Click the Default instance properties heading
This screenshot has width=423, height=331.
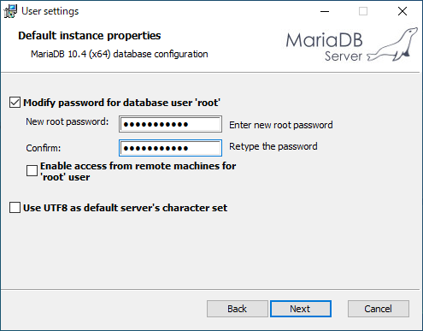90,36
